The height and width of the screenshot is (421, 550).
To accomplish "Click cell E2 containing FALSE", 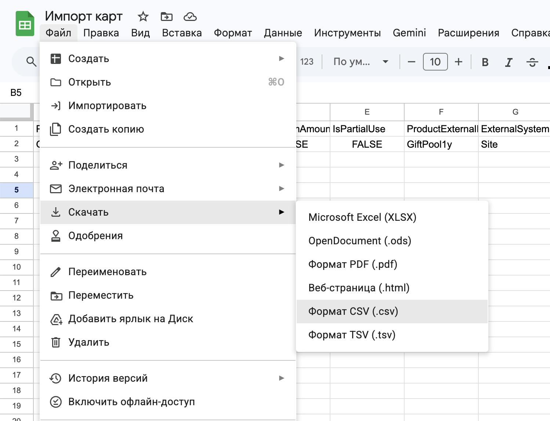I will pos(367,144).
